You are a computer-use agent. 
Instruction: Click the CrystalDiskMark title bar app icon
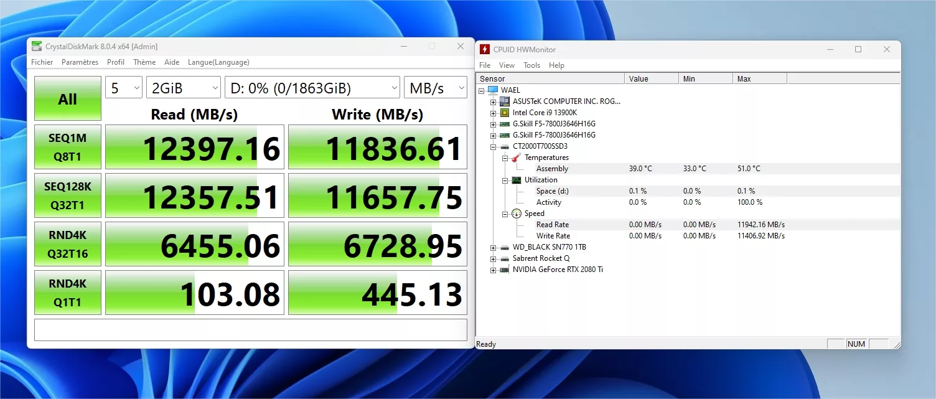(37, 46)
